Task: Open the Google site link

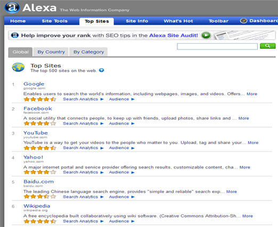Action: click(x=34, y=84)
